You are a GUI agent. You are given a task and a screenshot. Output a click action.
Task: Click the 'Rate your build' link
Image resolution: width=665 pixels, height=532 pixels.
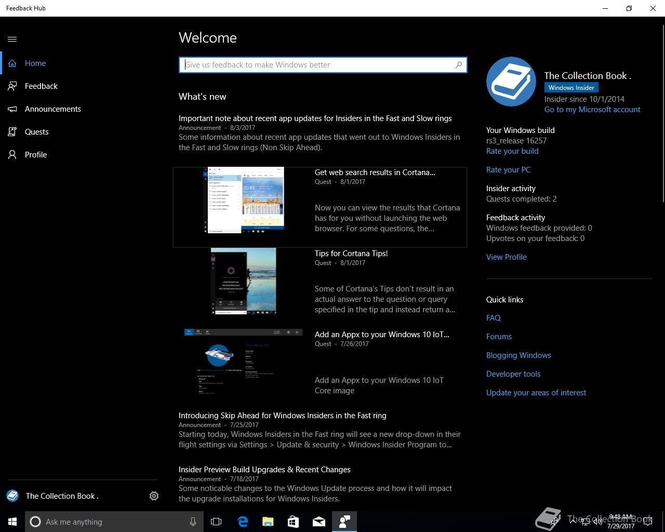click(512, 151)
